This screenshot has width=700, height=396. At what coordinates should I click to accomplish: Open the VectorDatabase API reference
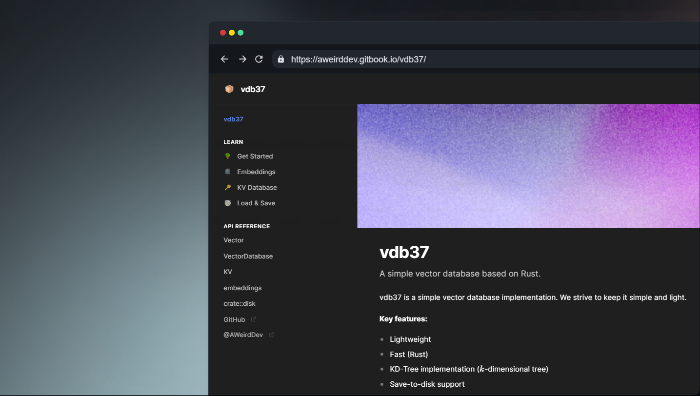click(248, 256)
